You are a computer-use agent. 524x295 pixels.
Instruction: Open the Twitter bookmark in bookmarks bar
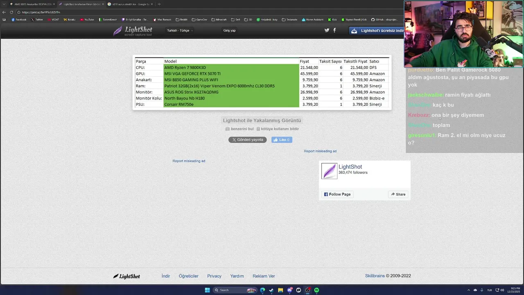[37, 20]
